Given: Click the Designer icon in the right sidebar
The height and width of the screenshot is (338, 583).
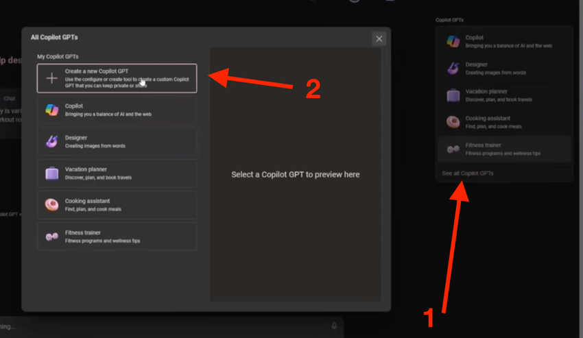Looking at the screenshot, I should click(453, 68).
